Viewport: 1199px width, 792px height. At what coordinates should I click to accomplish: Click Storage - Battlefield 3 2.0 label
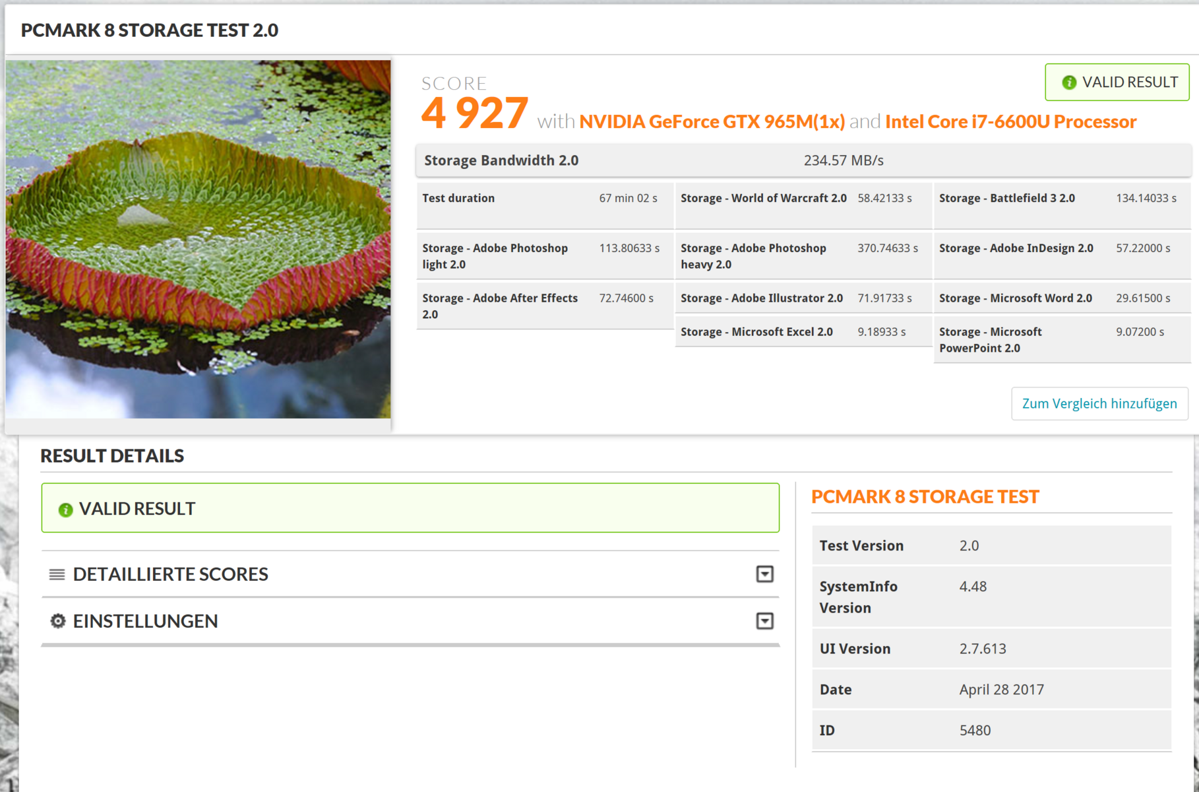point(1007,198)
